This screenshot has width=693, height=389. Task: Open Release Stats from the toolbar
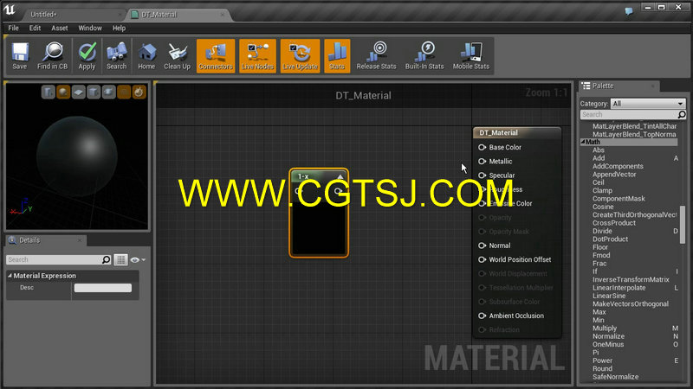[x=376, y=55]
